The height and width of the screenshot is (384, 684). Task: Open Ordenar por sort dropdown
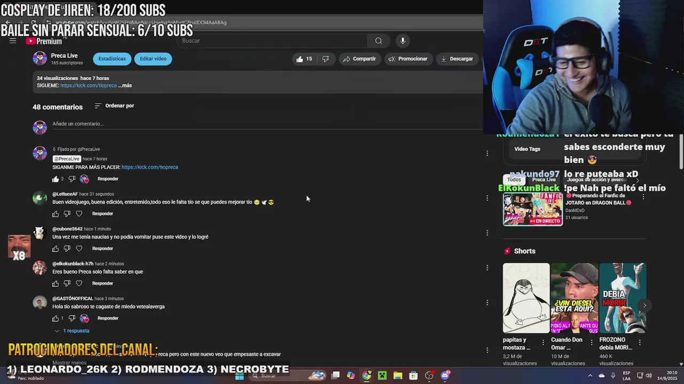[x=114, y=106]
